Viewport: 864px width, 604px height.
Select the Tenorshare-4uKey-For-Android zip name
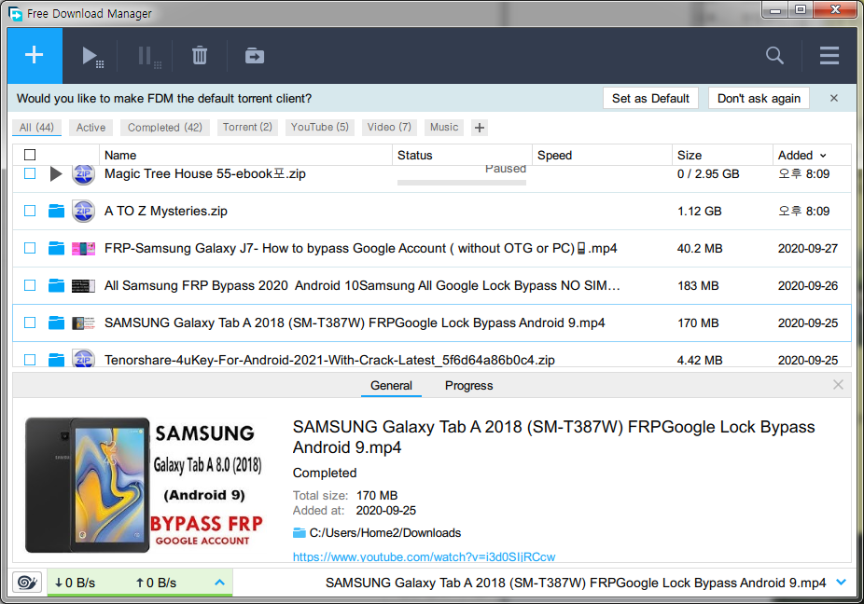tap(329, 360)
